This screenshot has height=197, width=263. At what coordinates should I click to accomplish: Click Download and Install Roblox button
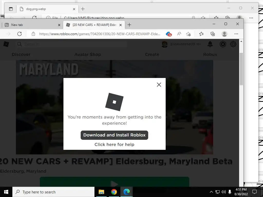point(114,135)
